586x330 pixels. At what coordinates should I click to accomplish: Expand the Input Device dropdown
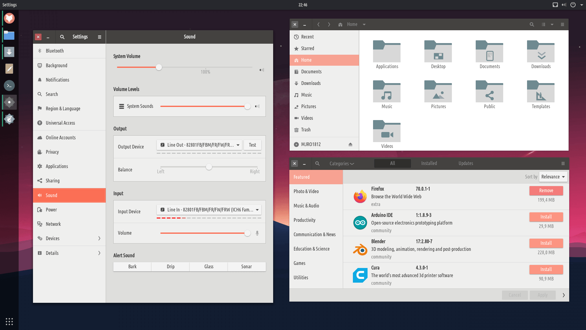click(209, 210)
